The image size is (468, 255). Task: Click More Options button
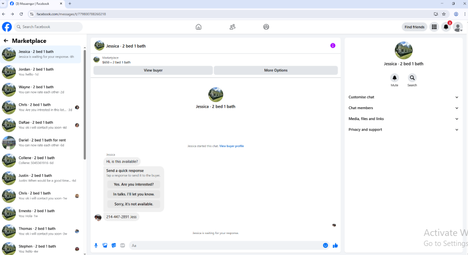(x=276, y=70)
